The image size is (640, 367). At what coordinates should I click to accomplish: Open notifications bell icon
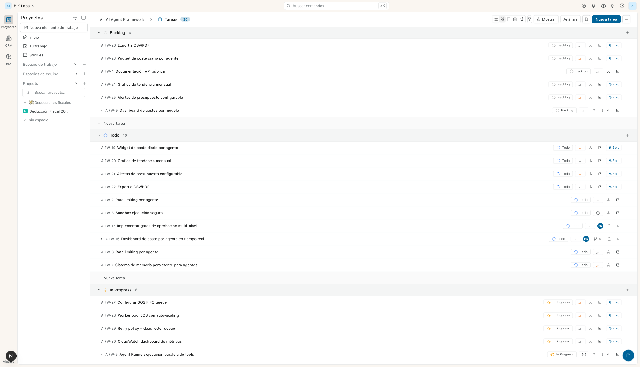[x=594, y=6]
